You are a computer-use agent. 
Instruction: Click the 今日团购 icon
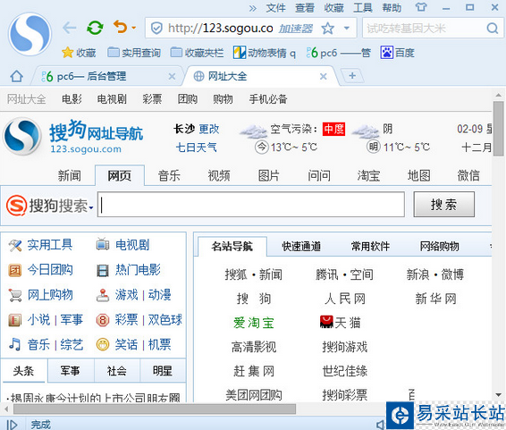(14, 271)
